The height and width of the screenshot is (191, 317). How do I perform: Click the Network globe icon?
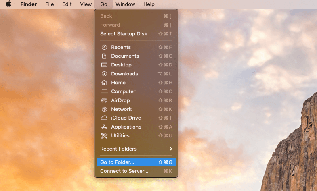(x=104, y=109)
